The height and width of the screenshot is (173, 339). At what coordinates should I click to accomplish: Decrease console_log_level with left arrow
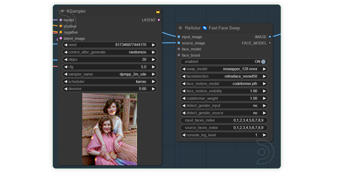coord(184,135)
